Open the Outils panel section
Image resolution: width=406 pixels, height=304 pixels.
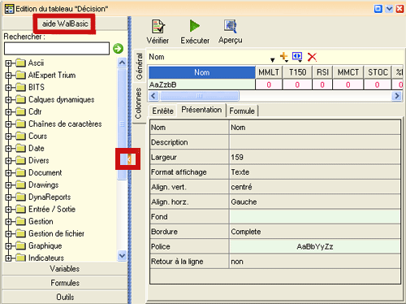[x=65, y=297]
